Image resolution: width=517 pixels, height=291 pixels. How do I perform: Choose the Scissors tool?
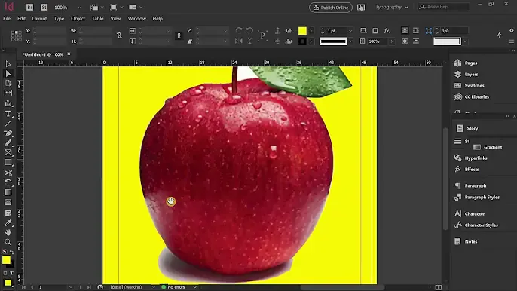8,173
